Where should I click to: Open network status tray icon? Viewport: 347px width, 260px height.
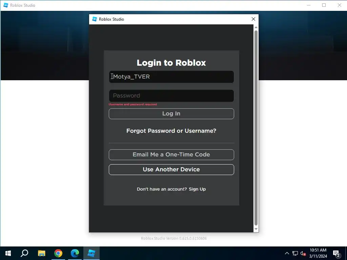coord(295,253)
